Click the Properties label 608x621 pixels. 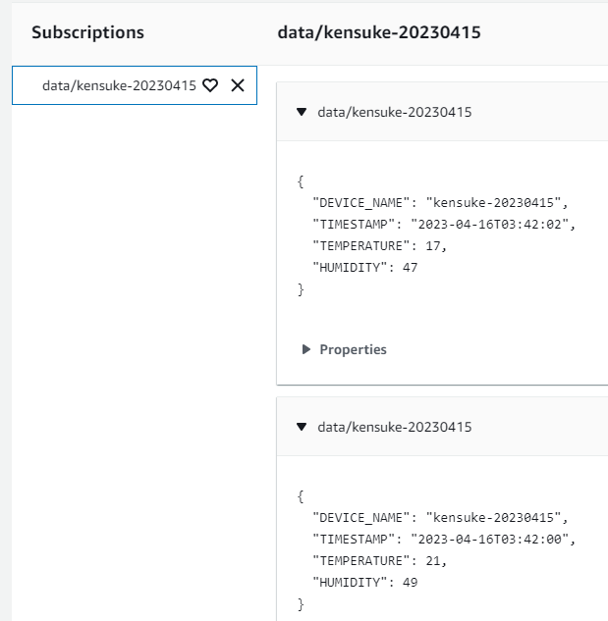pyautogui.click(x=353, y=349)
